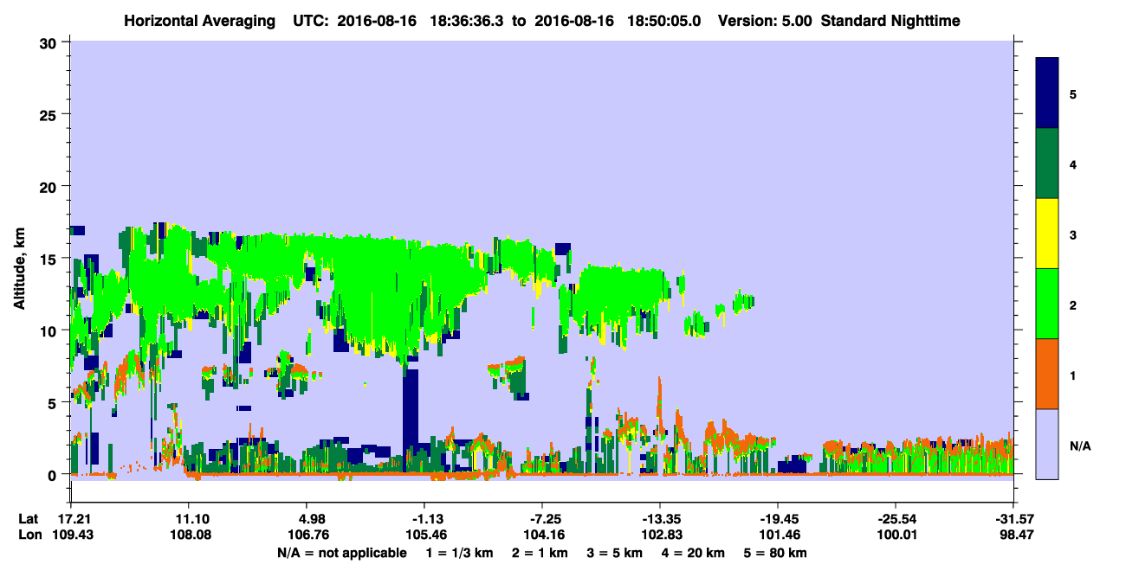Click the colorbar label '3'

(x=1073, y=235)
